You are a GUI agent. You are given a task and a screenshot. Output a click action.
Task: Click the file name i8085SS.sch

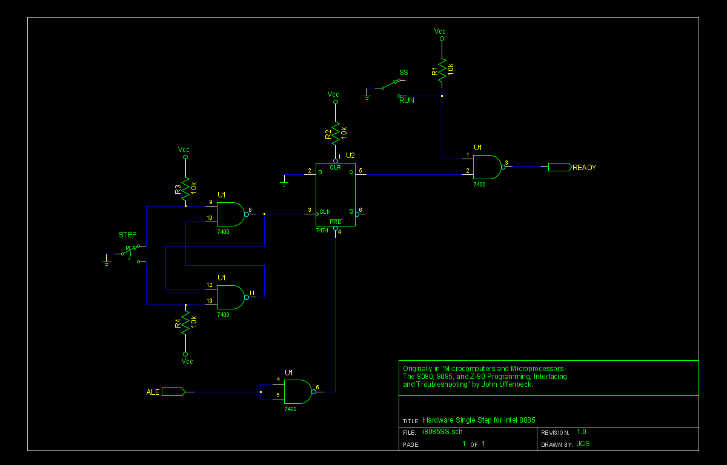444,432
